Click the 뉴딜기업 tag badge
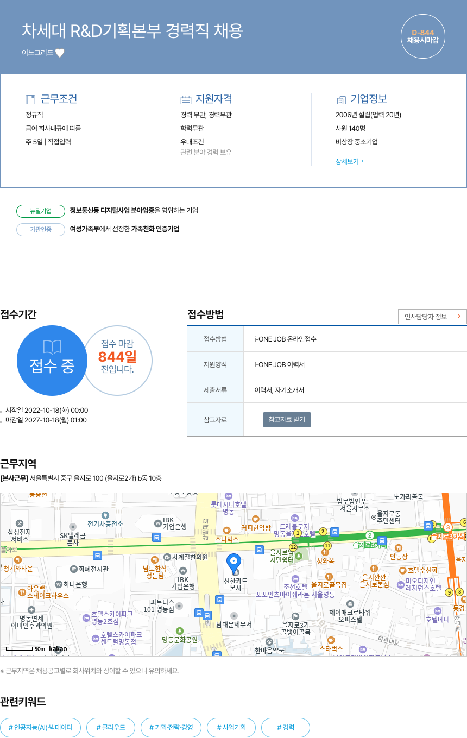Viewport: 467px width, 738px height. click(x=41, y=211)
